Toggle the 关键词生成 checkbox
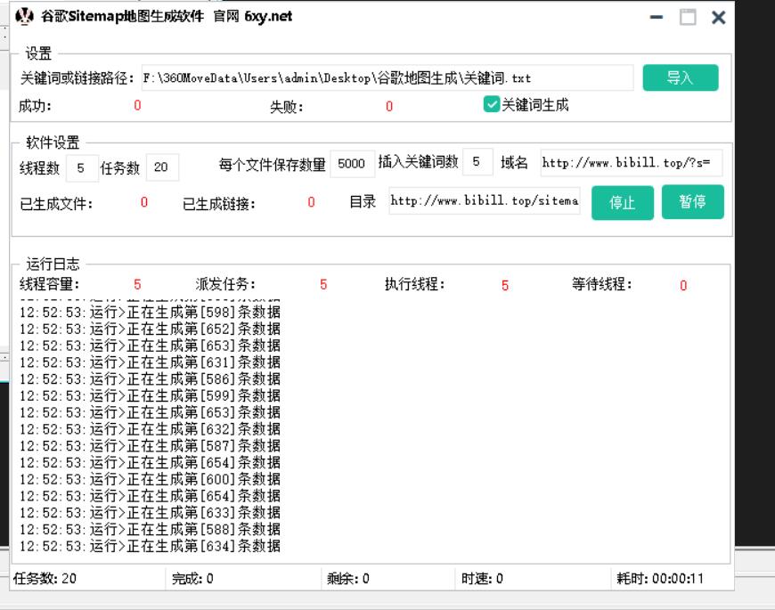Image resolution: width=775 pixels, height=610 pixels. (x=492, y=104)
